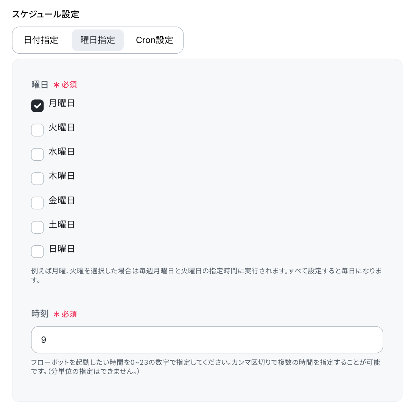Image resolution: width=417 pixels, height=406 pixels.
Task: Focus the 時刻 input field containing 9
Action: 207,339
